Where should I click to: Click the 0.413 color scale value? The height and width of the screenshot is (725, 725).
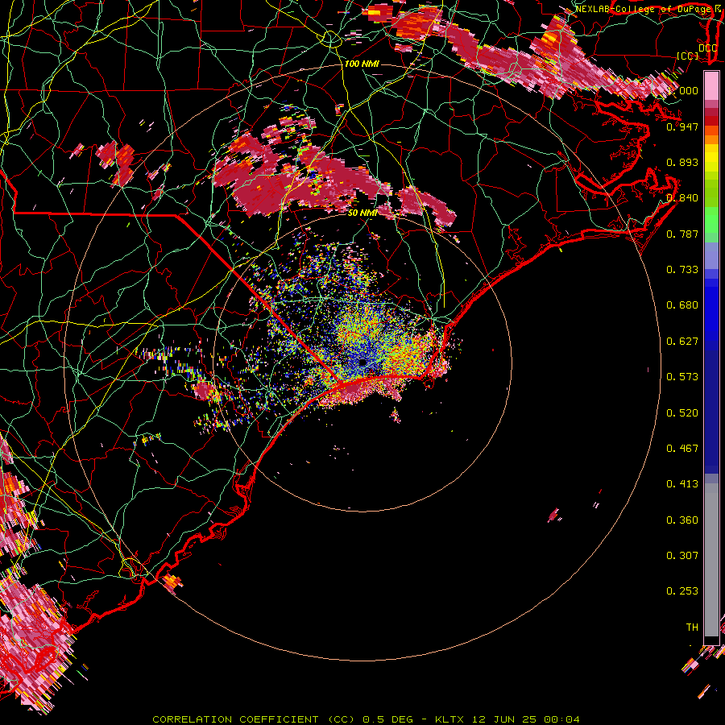point(682,483)
